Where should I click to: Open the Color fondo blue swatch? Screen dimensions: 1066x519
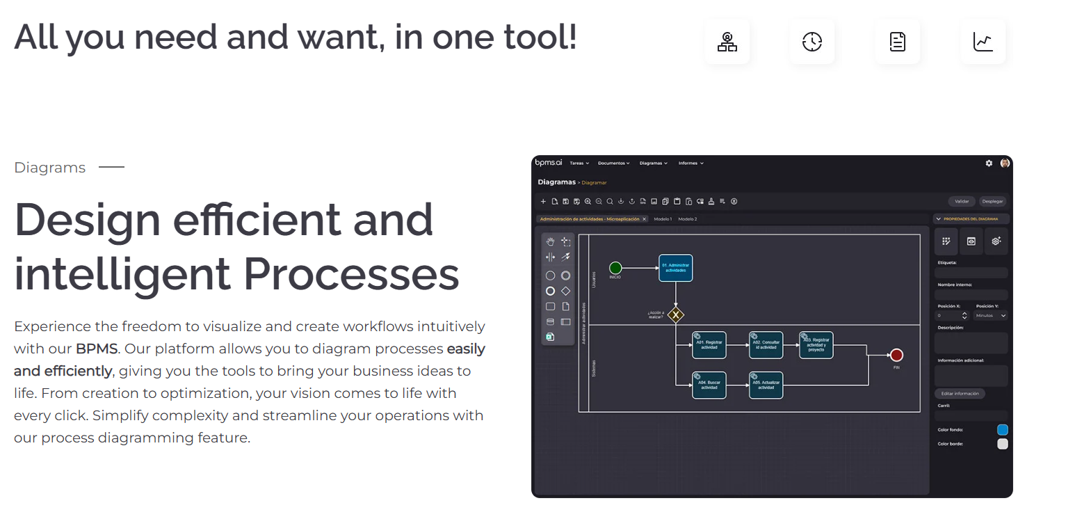point(1003,430)
